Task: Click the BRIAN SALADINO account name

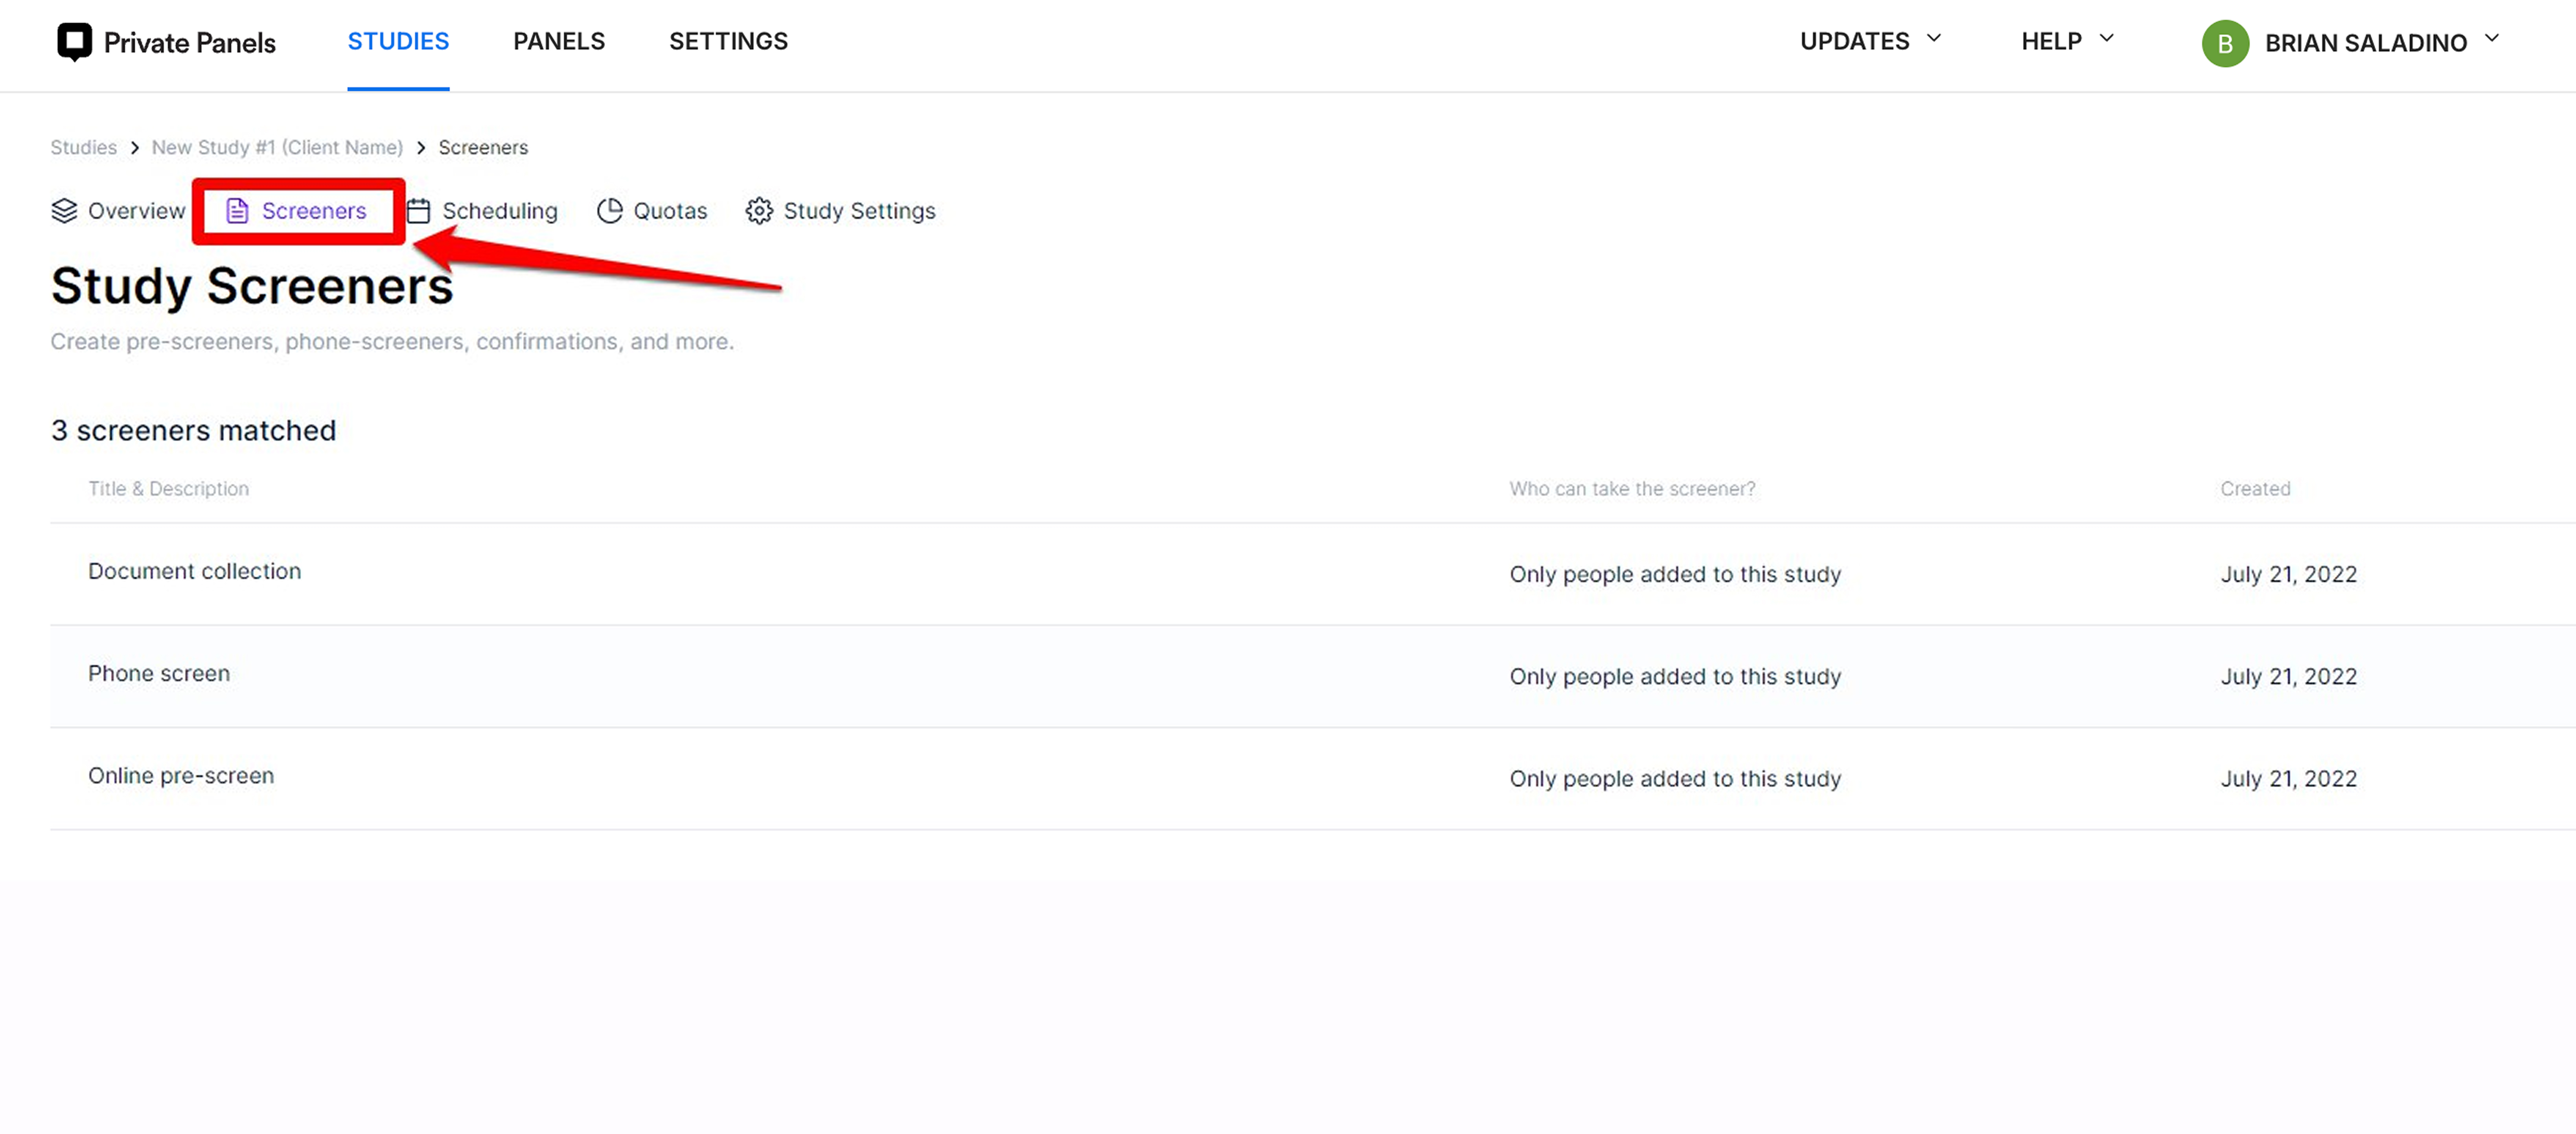Action: 2366,43
